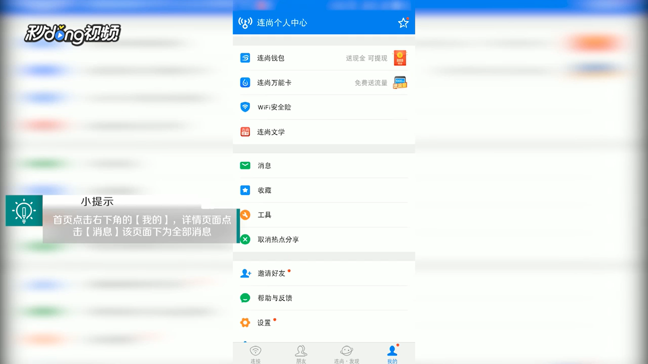Tap the 邀请好友 invite friends icon
Viewport: 648px width, 364px height.
tap(245, 273)
